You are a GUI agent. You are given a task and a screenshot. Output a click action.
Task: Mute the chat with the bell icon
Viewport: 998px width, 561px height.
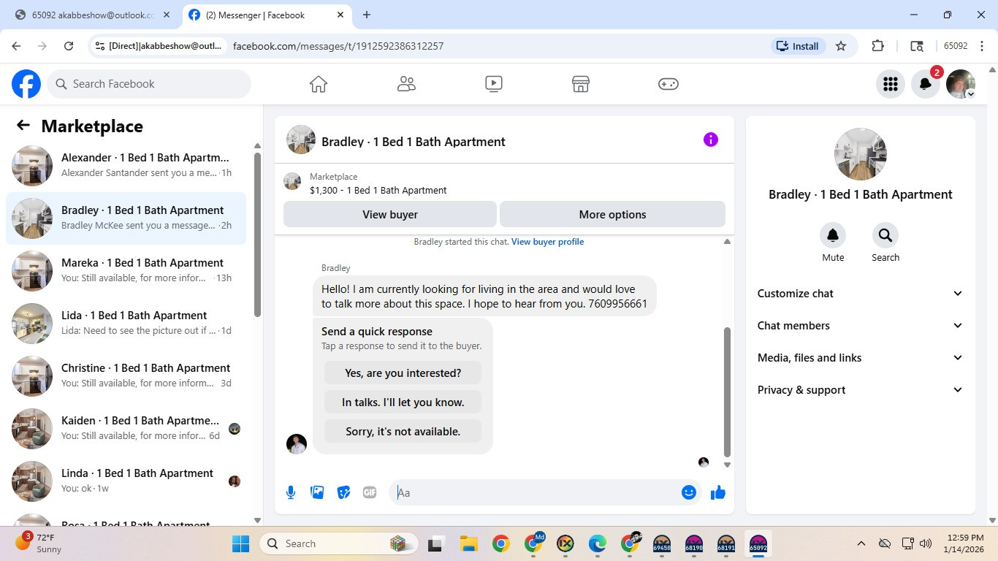click(833, 235)
